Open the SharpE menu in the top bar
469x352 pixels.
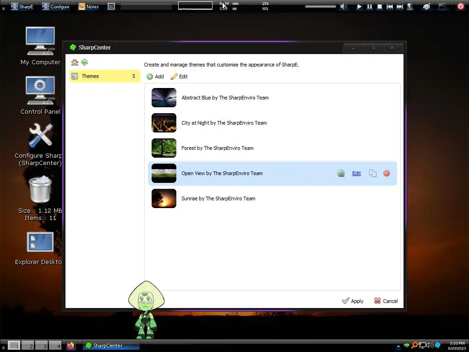tap(22, 6)
